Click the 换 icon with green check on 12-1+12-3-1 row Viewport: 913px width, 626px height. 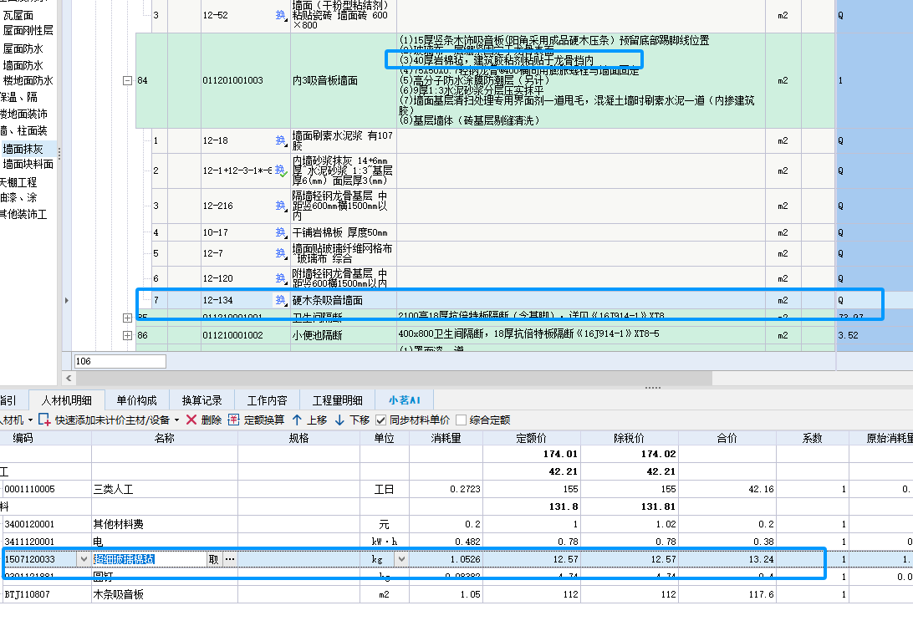[281, 170]
